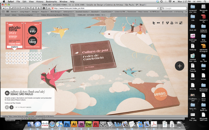
Task: Click the plus add-bookmark button by address bar
Action: (49, 8)
